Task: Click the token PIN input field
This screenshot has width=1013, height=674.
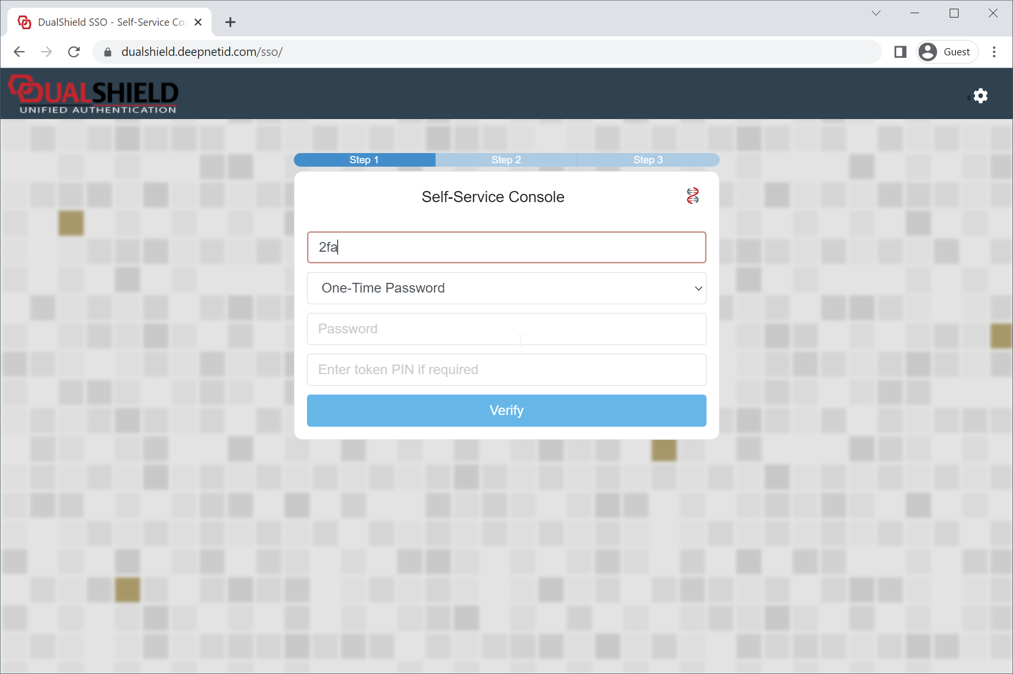Action: [x=506, y=370]
